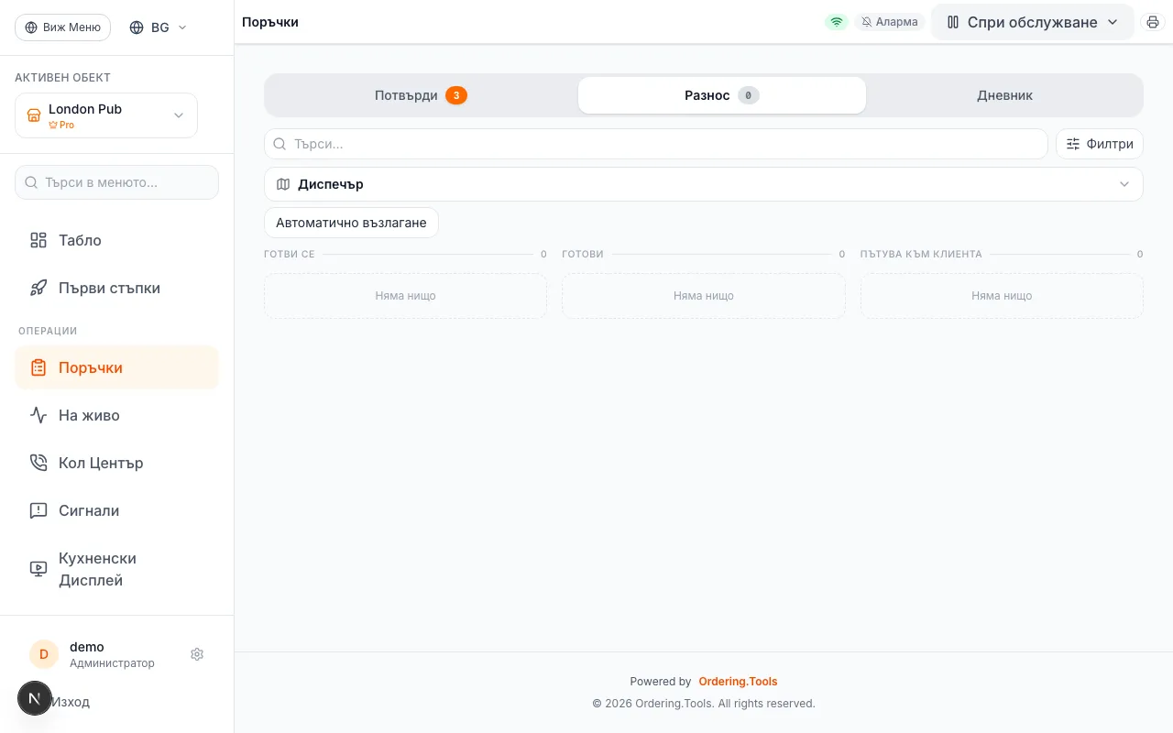This screenshot has width=1173, height=733.
Task: Click the demo user avatar D
Action: point(44,654)
